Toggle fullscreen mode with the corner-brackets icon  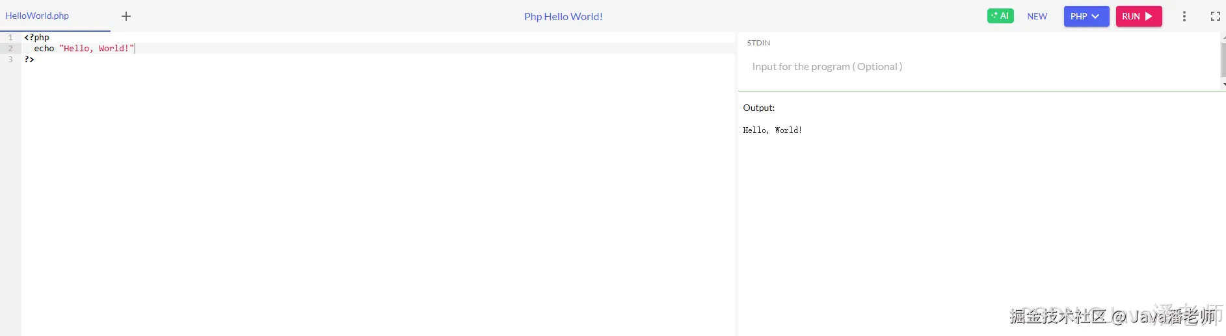[1215, 16]
